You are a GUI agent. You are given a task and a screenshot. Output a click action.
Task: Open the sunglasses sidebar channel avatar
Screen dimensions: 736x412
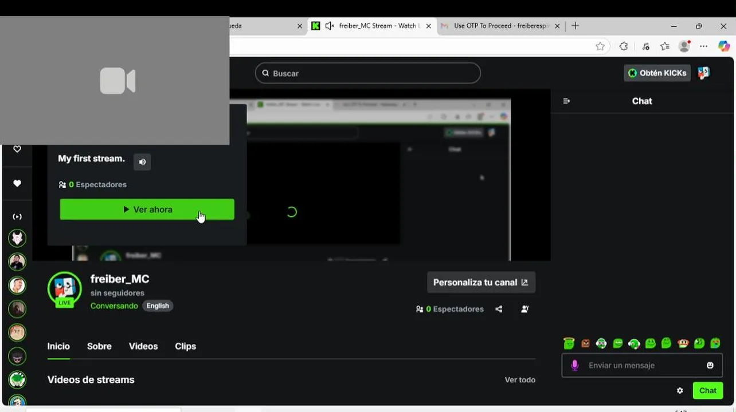pyautogui.click(x=17, y=356)
